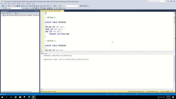Toggle auto-hide pin on Object Explorer
The height and width of the screenshot is (99, 176).
click(37, 11)
